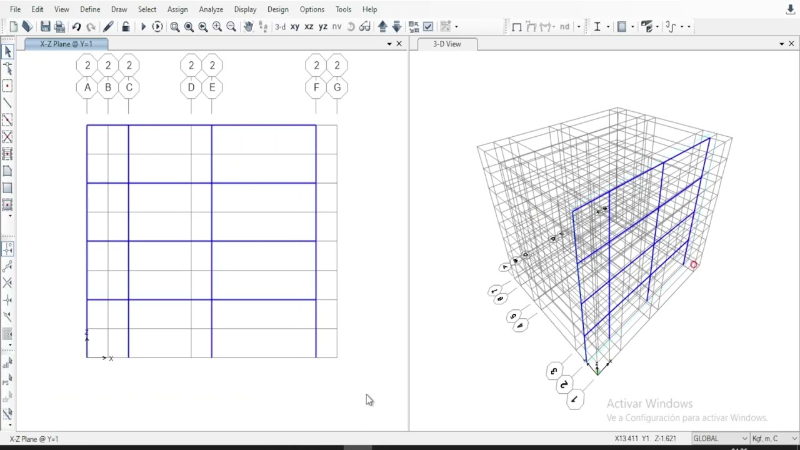This screenshot has width=800, height=450.
Task: Undo the last action
Action: (76, 26)
